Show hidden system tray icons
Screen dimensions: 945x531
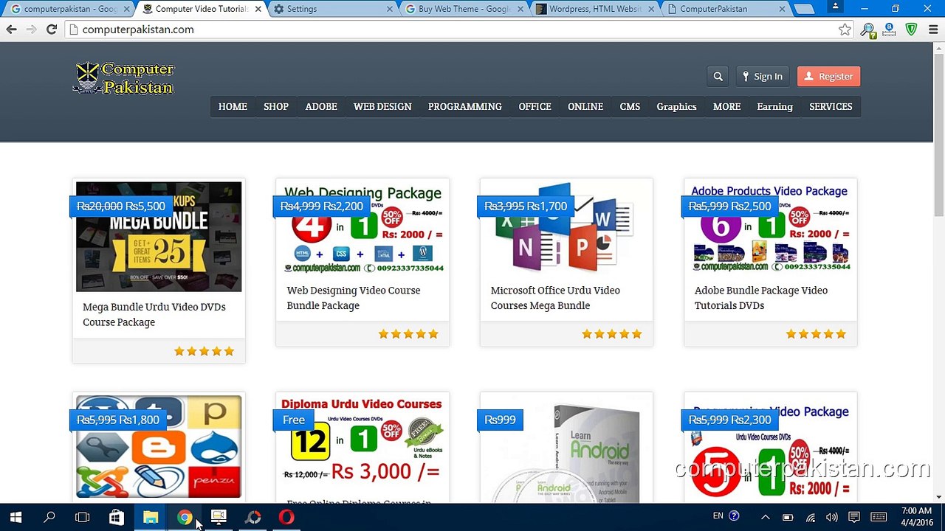pyautogui.click(x=766, y=517)
